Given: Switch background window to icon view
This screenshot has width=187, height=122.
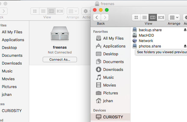Looking at the screenshot, I should coord(35,11).
